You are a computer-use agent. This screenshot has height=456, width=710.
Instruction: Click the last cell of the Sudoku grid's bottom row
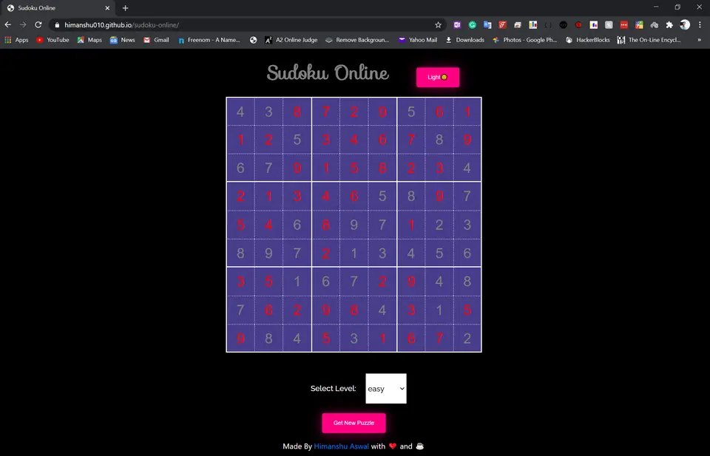(467, 338)
